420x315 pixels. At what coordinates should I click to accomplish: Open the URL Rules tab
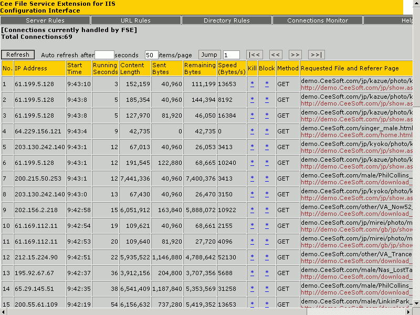click(136, 20)
